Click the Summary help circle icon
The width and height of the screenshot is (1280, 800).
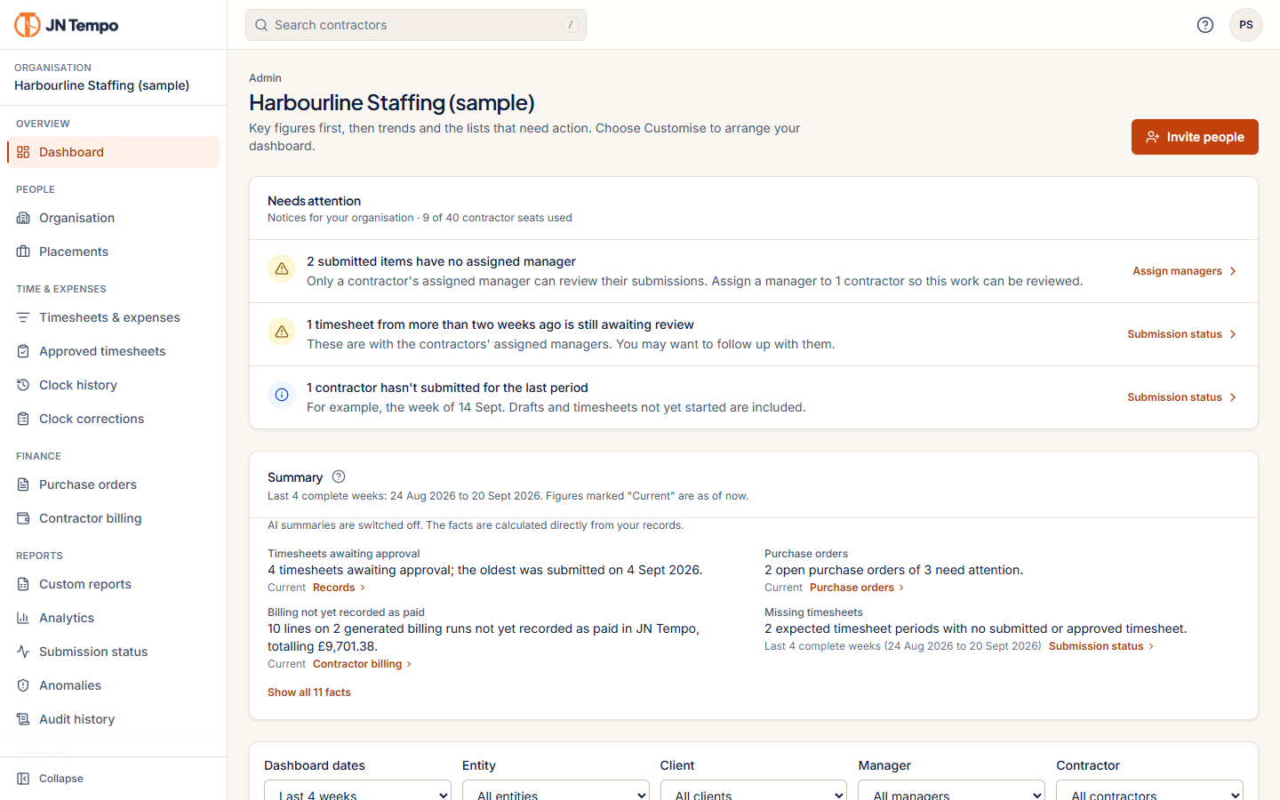339,476
